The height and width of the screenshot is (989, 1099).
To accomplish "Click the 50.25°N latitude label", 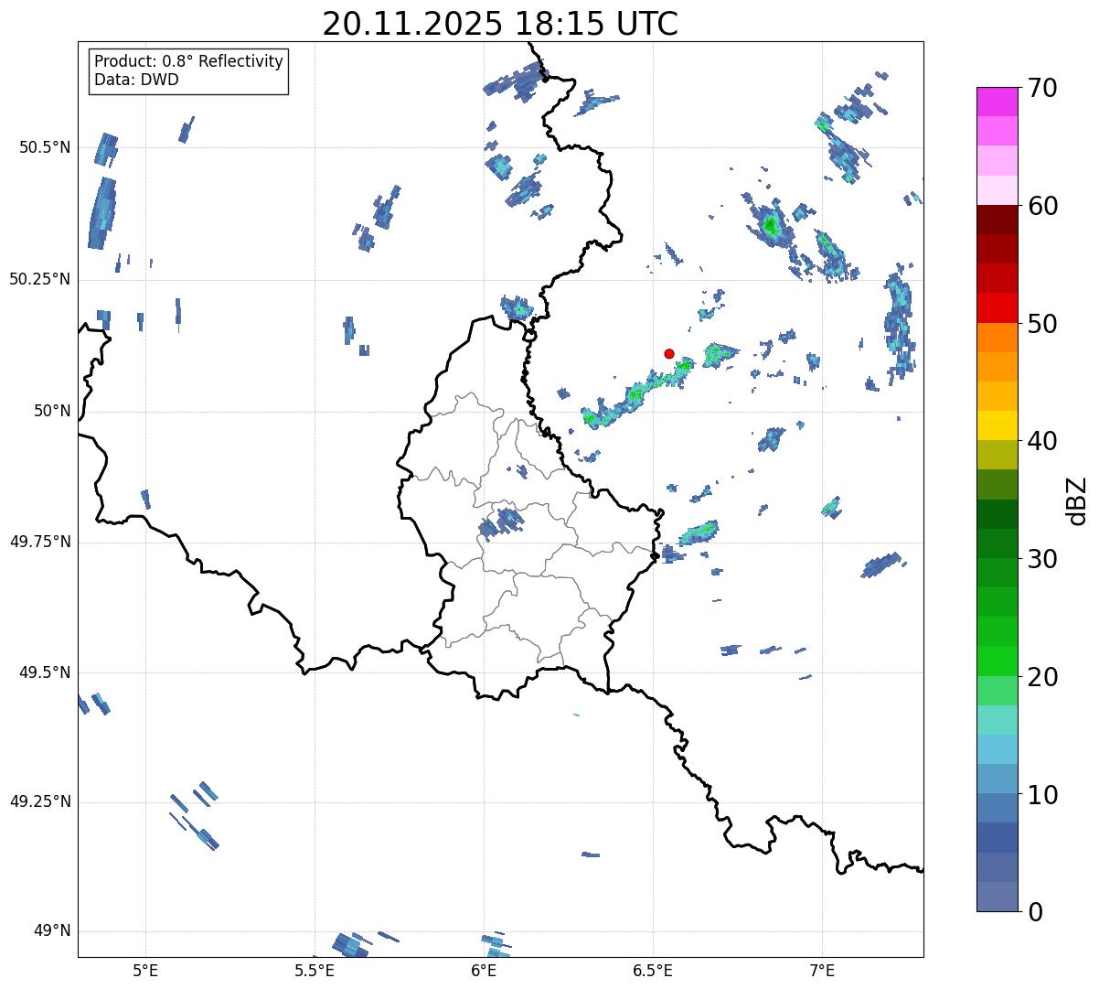I will 40,279.
